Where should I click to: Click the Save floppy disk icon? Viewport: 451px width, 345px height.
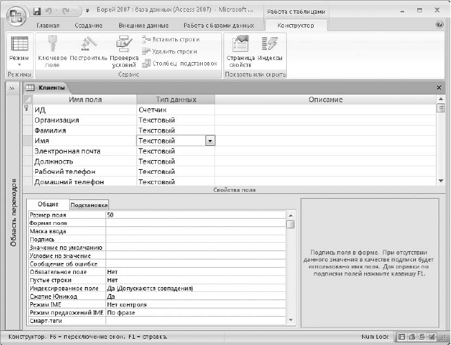click(x=37, y=11)
